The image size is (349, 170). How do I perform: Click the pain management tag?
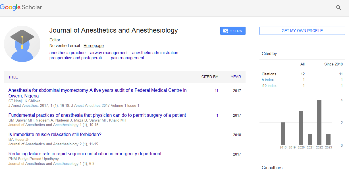pyautogui.click(x=127, y=58)
